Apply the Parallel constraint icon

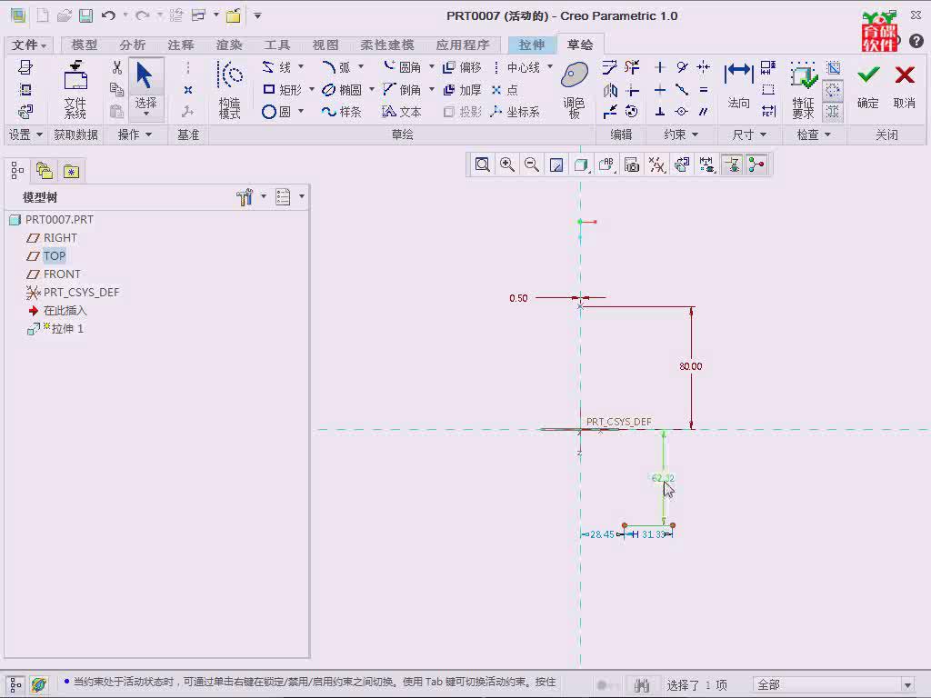pos(704,112)
